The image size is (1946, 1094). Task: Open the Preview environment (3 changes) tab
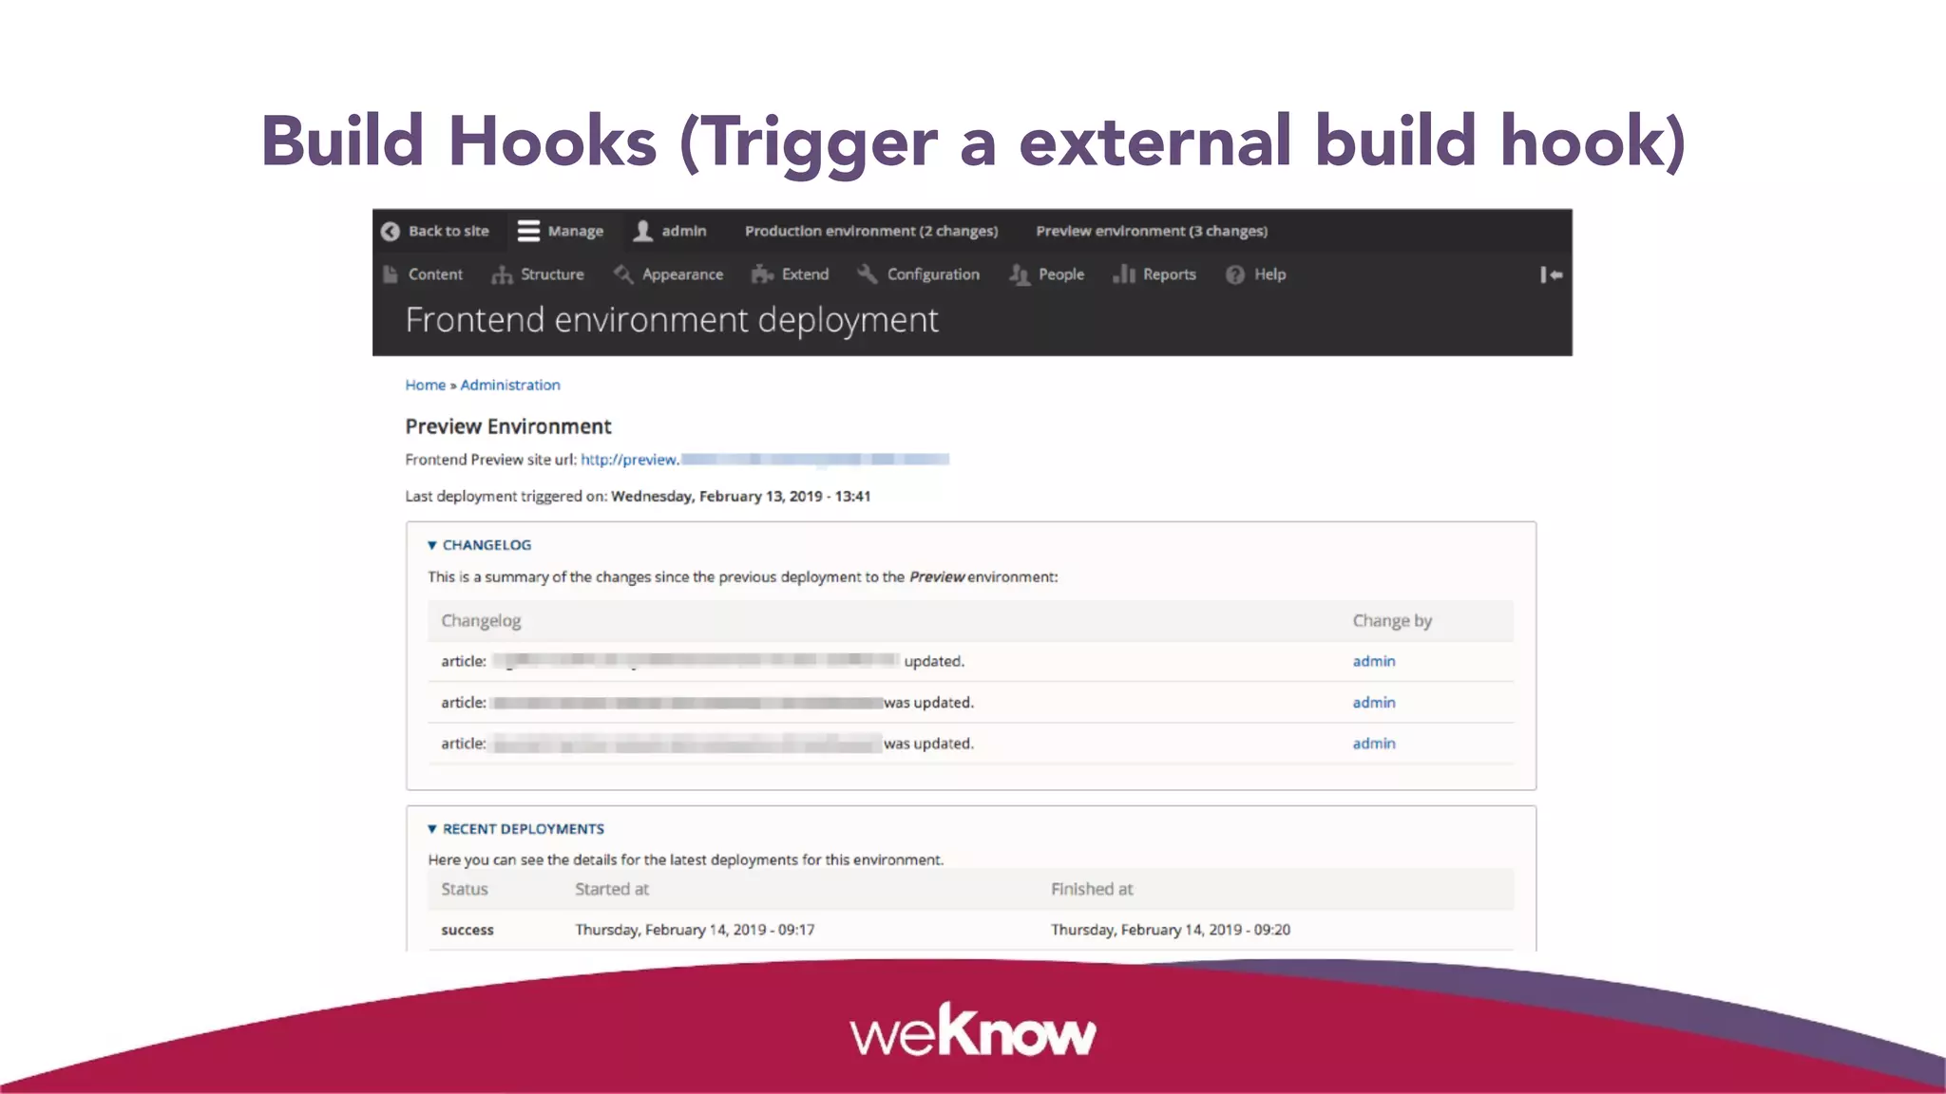(x=1152, y=231)
